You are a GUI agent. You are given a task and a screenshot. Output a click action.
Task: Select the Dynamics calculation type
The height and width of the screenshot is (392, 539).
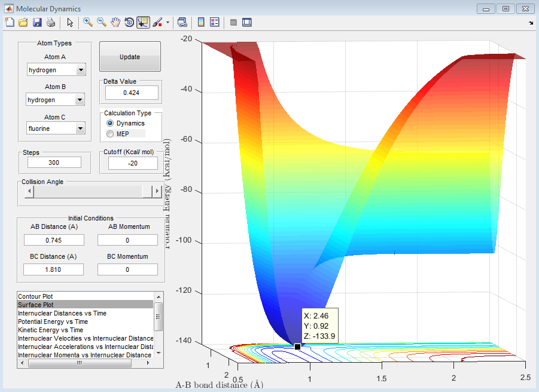coord(109,123)
